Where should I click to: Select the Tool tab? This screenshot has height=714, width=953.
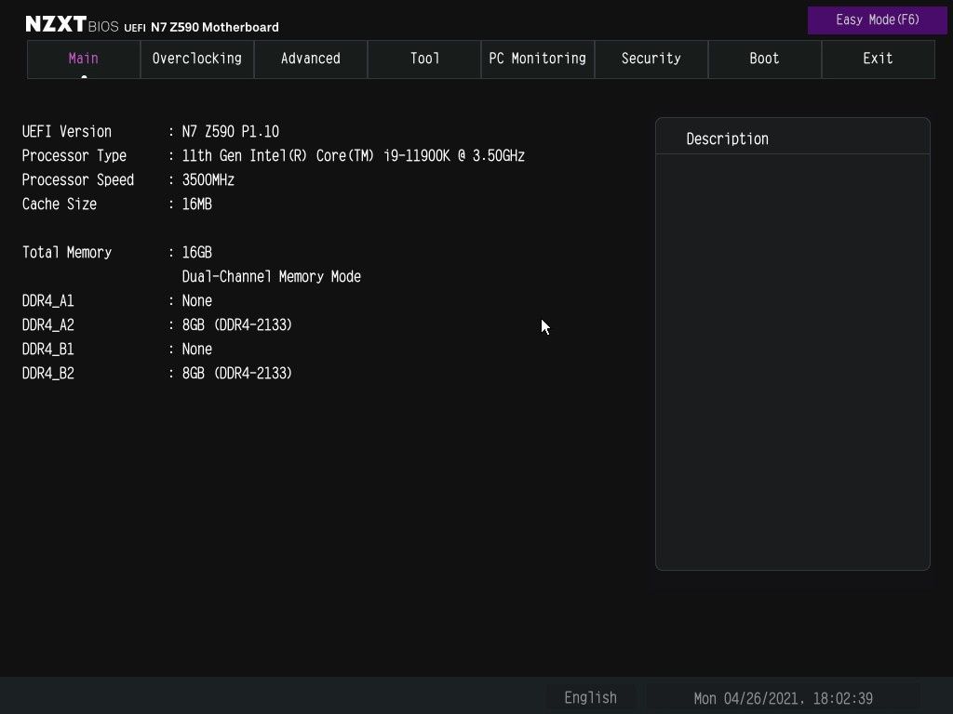coord(424,59)
